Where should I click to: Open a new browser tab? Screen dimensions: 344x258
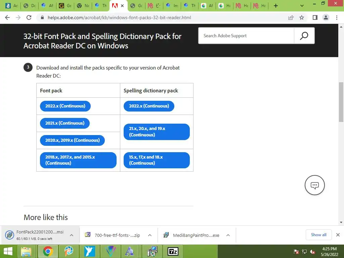click(276, 6)
